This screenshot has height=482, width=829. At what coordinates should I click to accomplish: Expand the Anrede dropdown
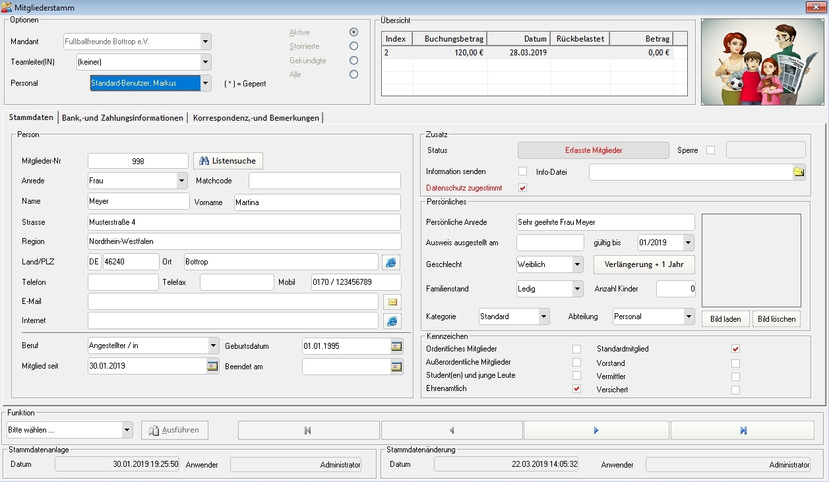pyautogui.click(x=181, y=181)
